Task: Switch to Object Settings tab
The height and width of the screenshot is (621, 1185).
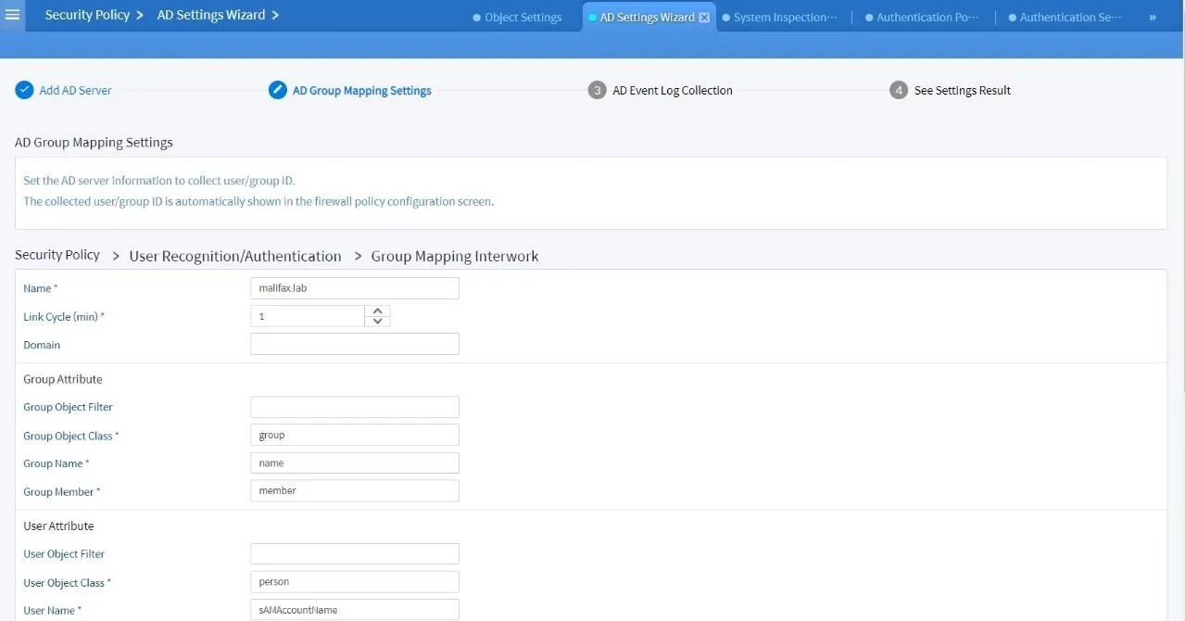Action: pyautogui.click(x=523, y=18)
